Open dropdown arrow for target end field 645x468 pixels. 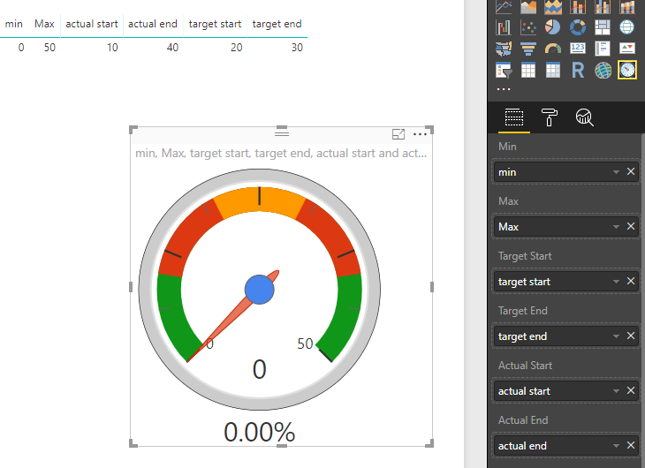616,336
